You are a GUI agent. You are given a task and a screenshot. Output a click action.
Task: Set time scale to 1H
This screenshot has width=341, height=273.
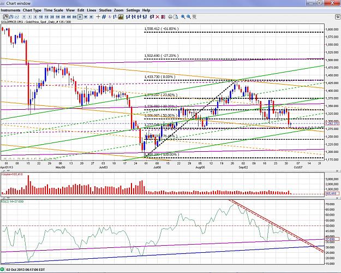(58, 17)
